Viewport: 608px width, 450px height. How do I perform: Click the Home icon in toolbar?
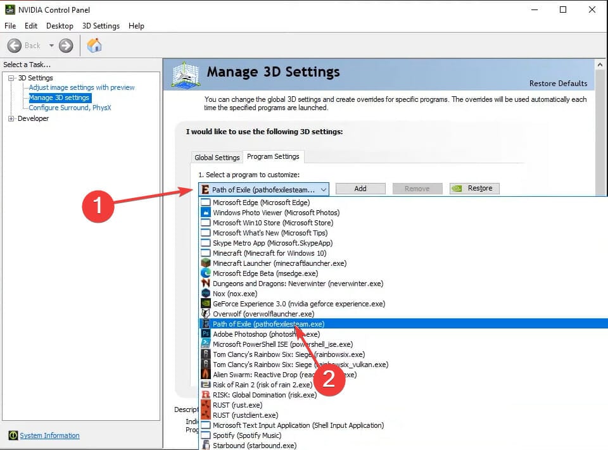(94, 46)
